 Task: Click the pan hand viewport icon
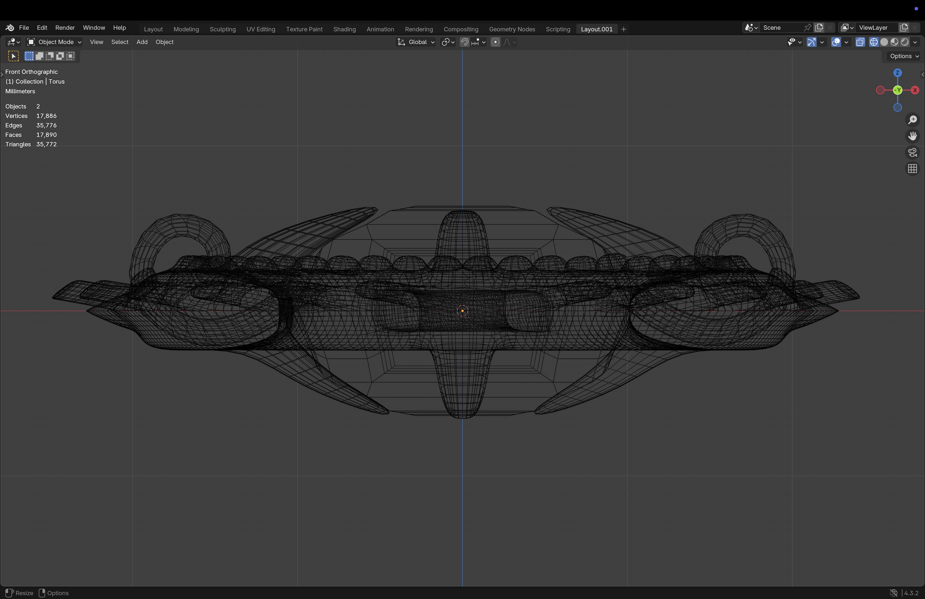[x=912, y=136]
